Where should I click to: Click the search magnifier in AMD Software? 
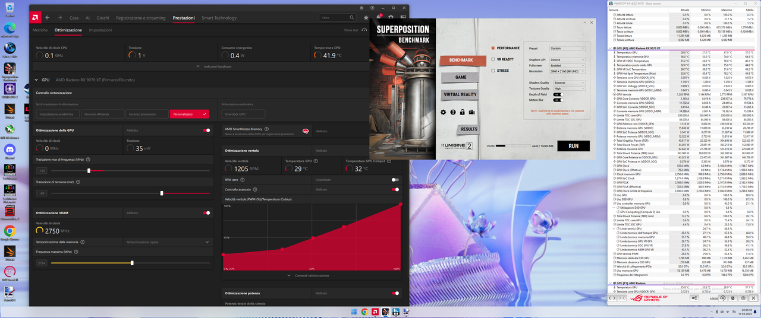point(352,17)
